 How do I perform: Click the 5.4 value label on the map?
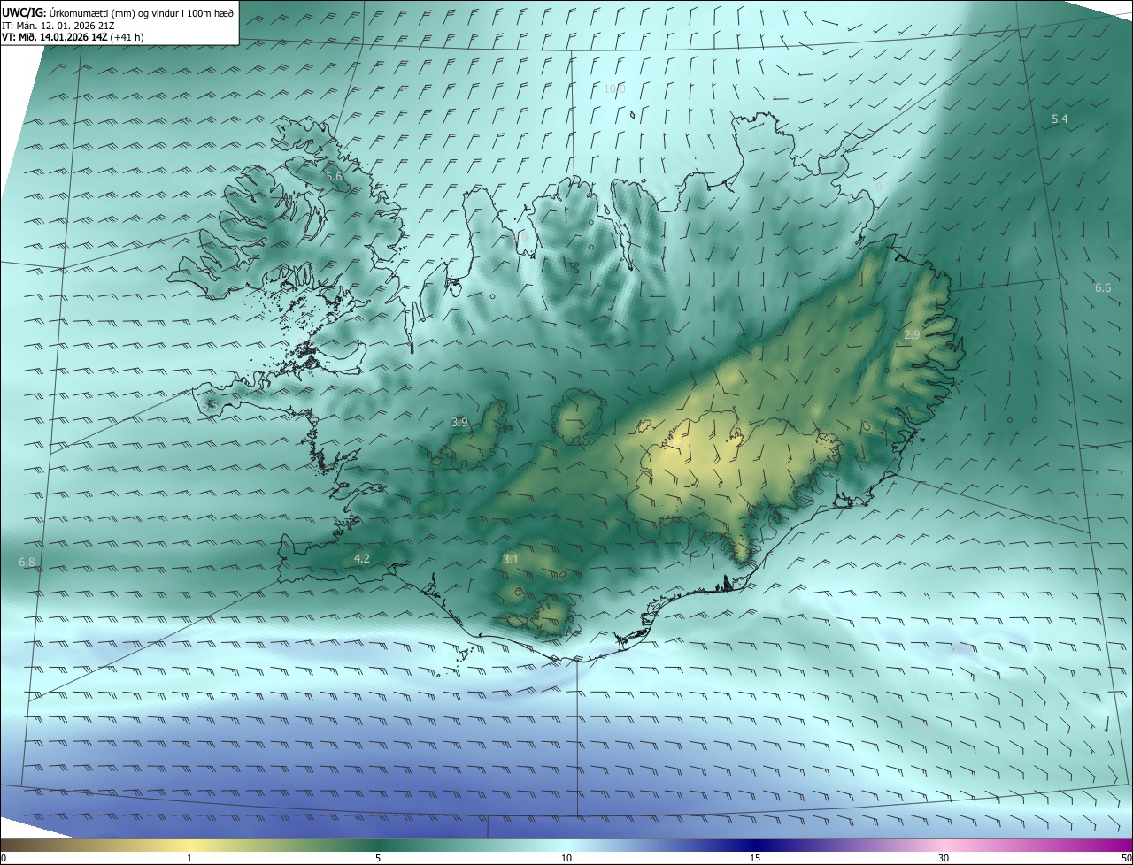click(1060, 119)
